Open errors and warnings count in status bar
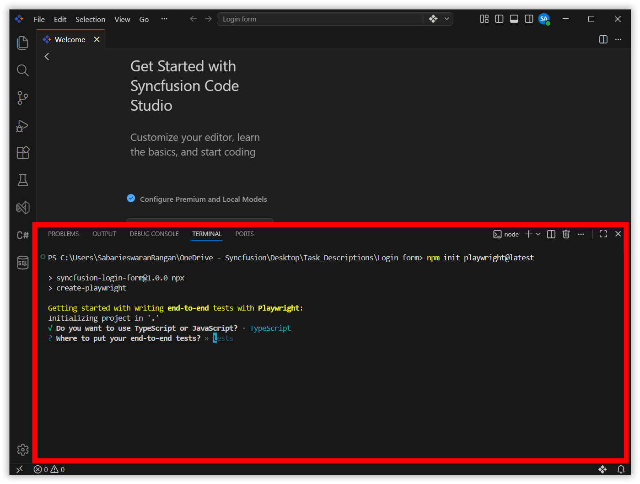Image resolution: width=640 pixels, height=484 pixels. tap(49, 469)
